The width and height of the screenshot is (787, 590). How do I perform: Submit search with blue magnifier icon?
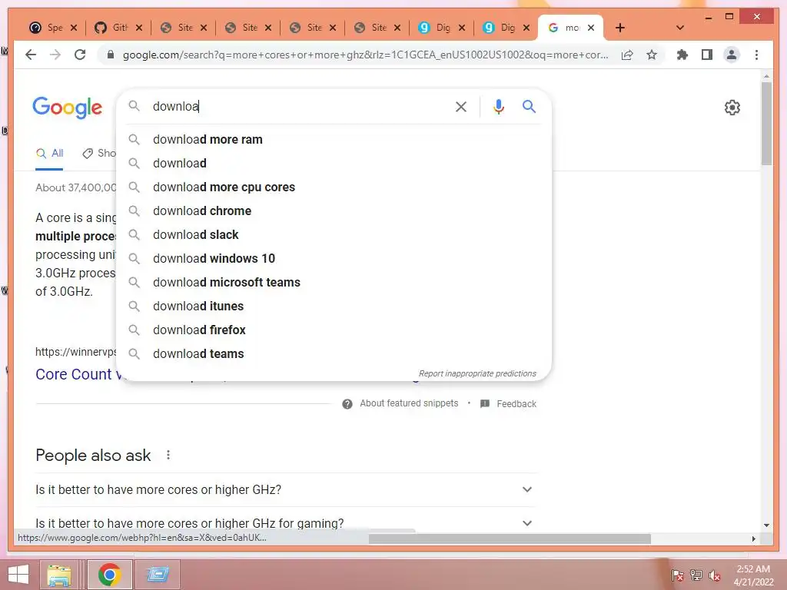[529, 106]
